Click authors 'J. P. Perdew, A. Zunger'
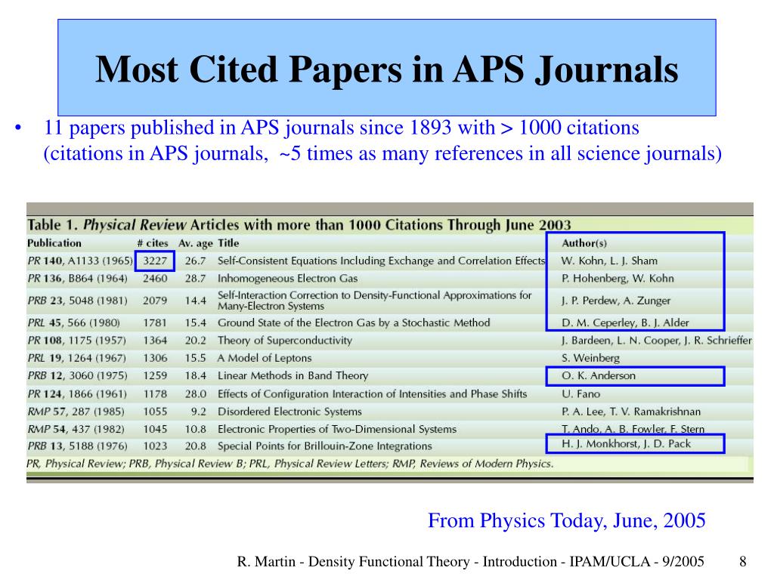 coord(616,301)
